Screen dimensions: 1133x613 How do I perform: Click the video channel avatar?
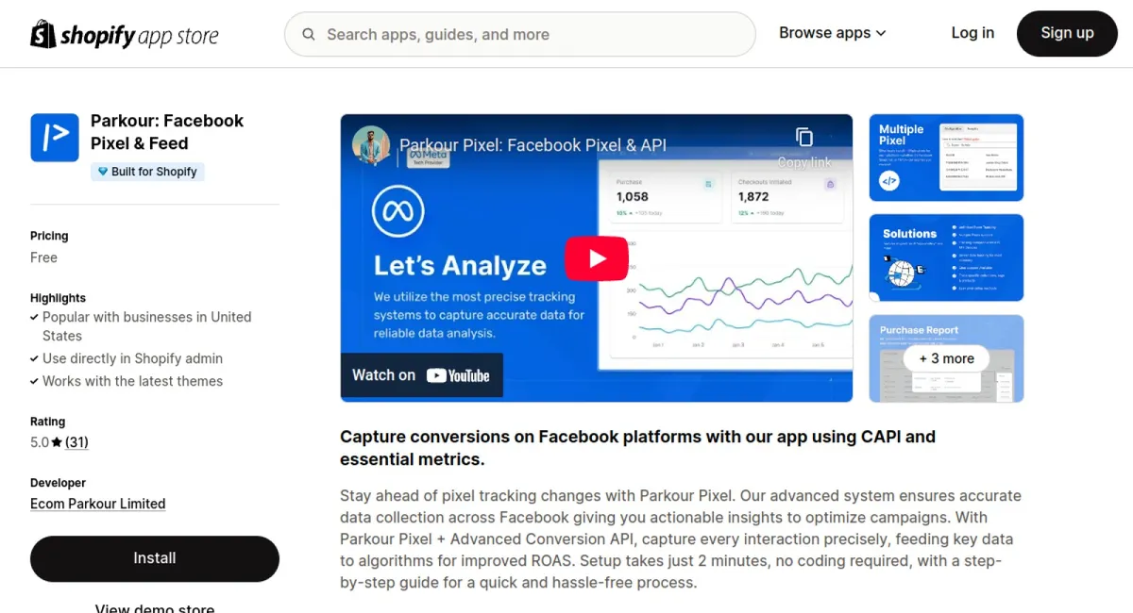(x=371, y=145)
